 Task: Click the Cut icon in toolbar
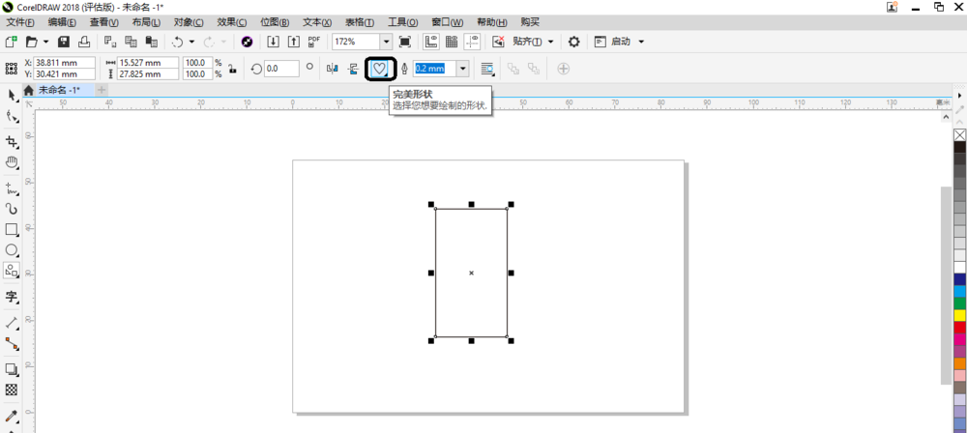[x=110, y=42]
